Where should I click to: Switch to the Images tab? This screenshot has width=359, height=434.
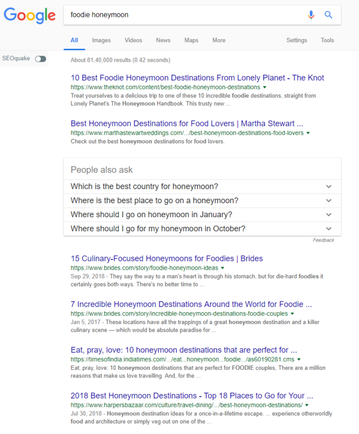coord(101,41)
